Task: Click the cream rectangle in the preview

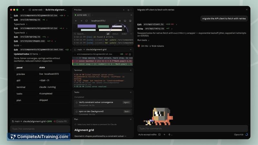Action: (x=110, y=30)
